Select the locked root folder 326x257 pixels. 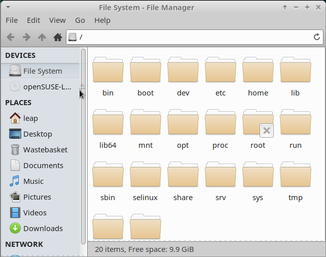pyautogui.click(x=258, y=123)
